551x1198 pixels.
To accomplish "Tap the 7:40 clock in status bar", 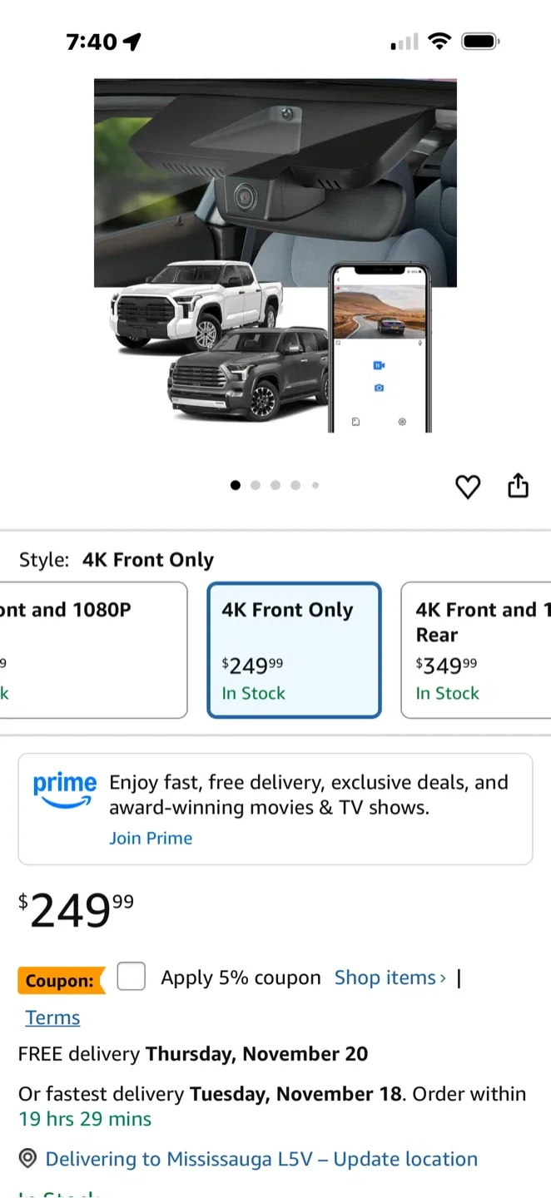I will click(89, 41).
